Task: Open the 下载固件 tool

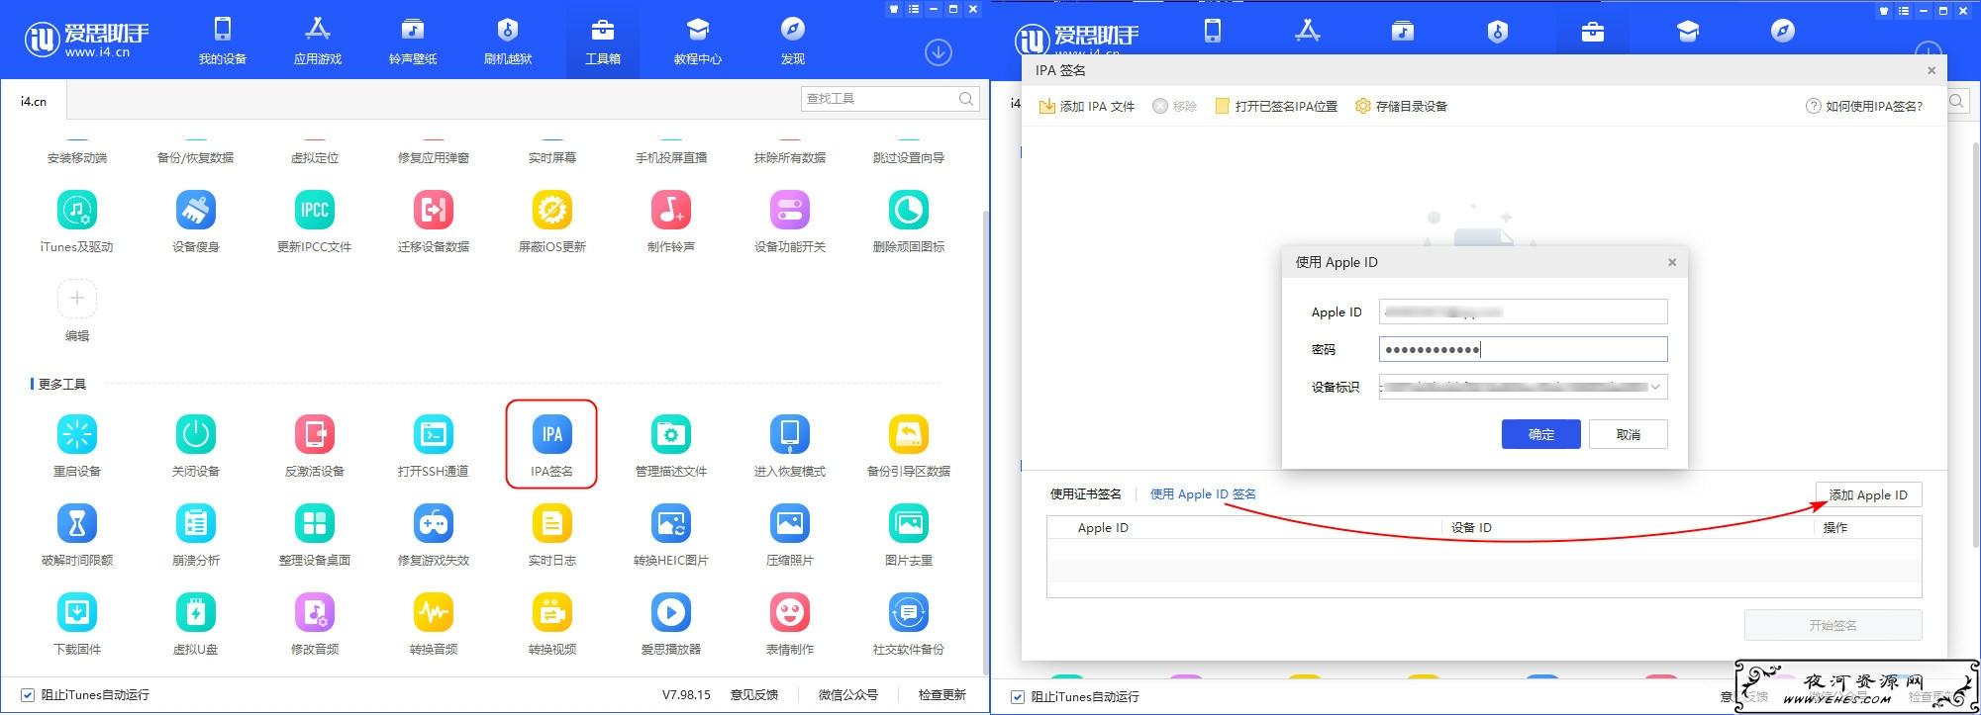Action: 77,612
